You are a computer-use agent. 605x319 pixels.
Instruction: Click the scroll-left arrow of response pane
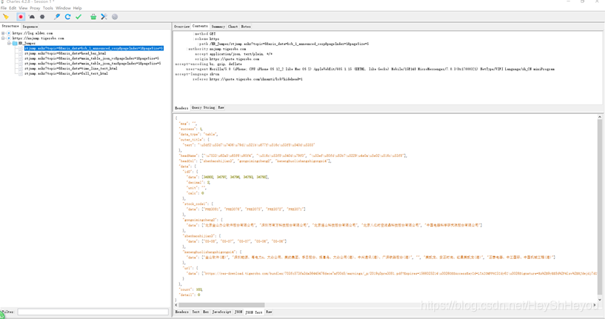(x=176, y=305)
